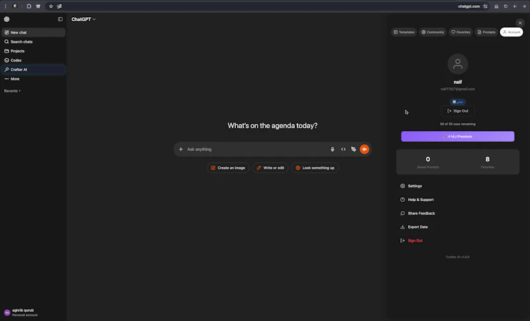530x321 pixels.
Task: Click Look something up suggestion
Action: pyautogui.click(x=315, y=167)
